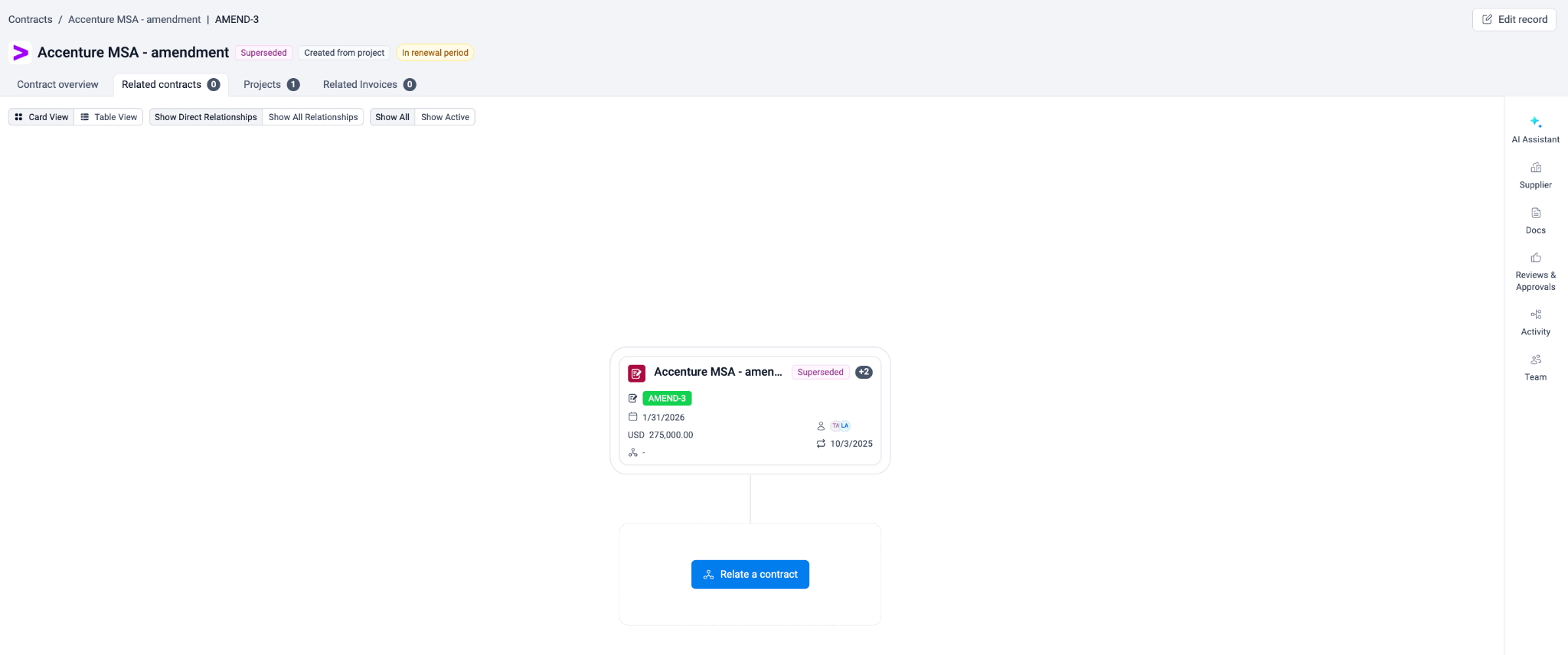
Task: Go to Contracts breadcrumb link
Action: coord(31,20)
